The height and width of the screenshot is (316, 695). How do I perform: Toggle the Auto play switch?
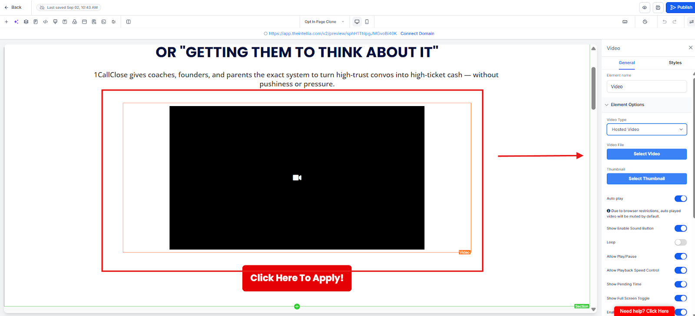tap(681, 199)
